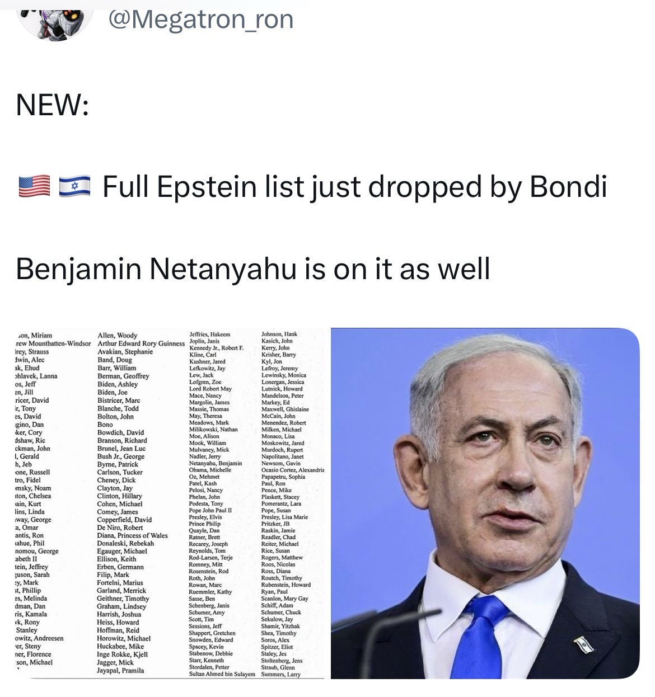Click "Allen, Woody" in the list image
The width and height of the screenshot is (655, 697).
click(x=117, y=336)
